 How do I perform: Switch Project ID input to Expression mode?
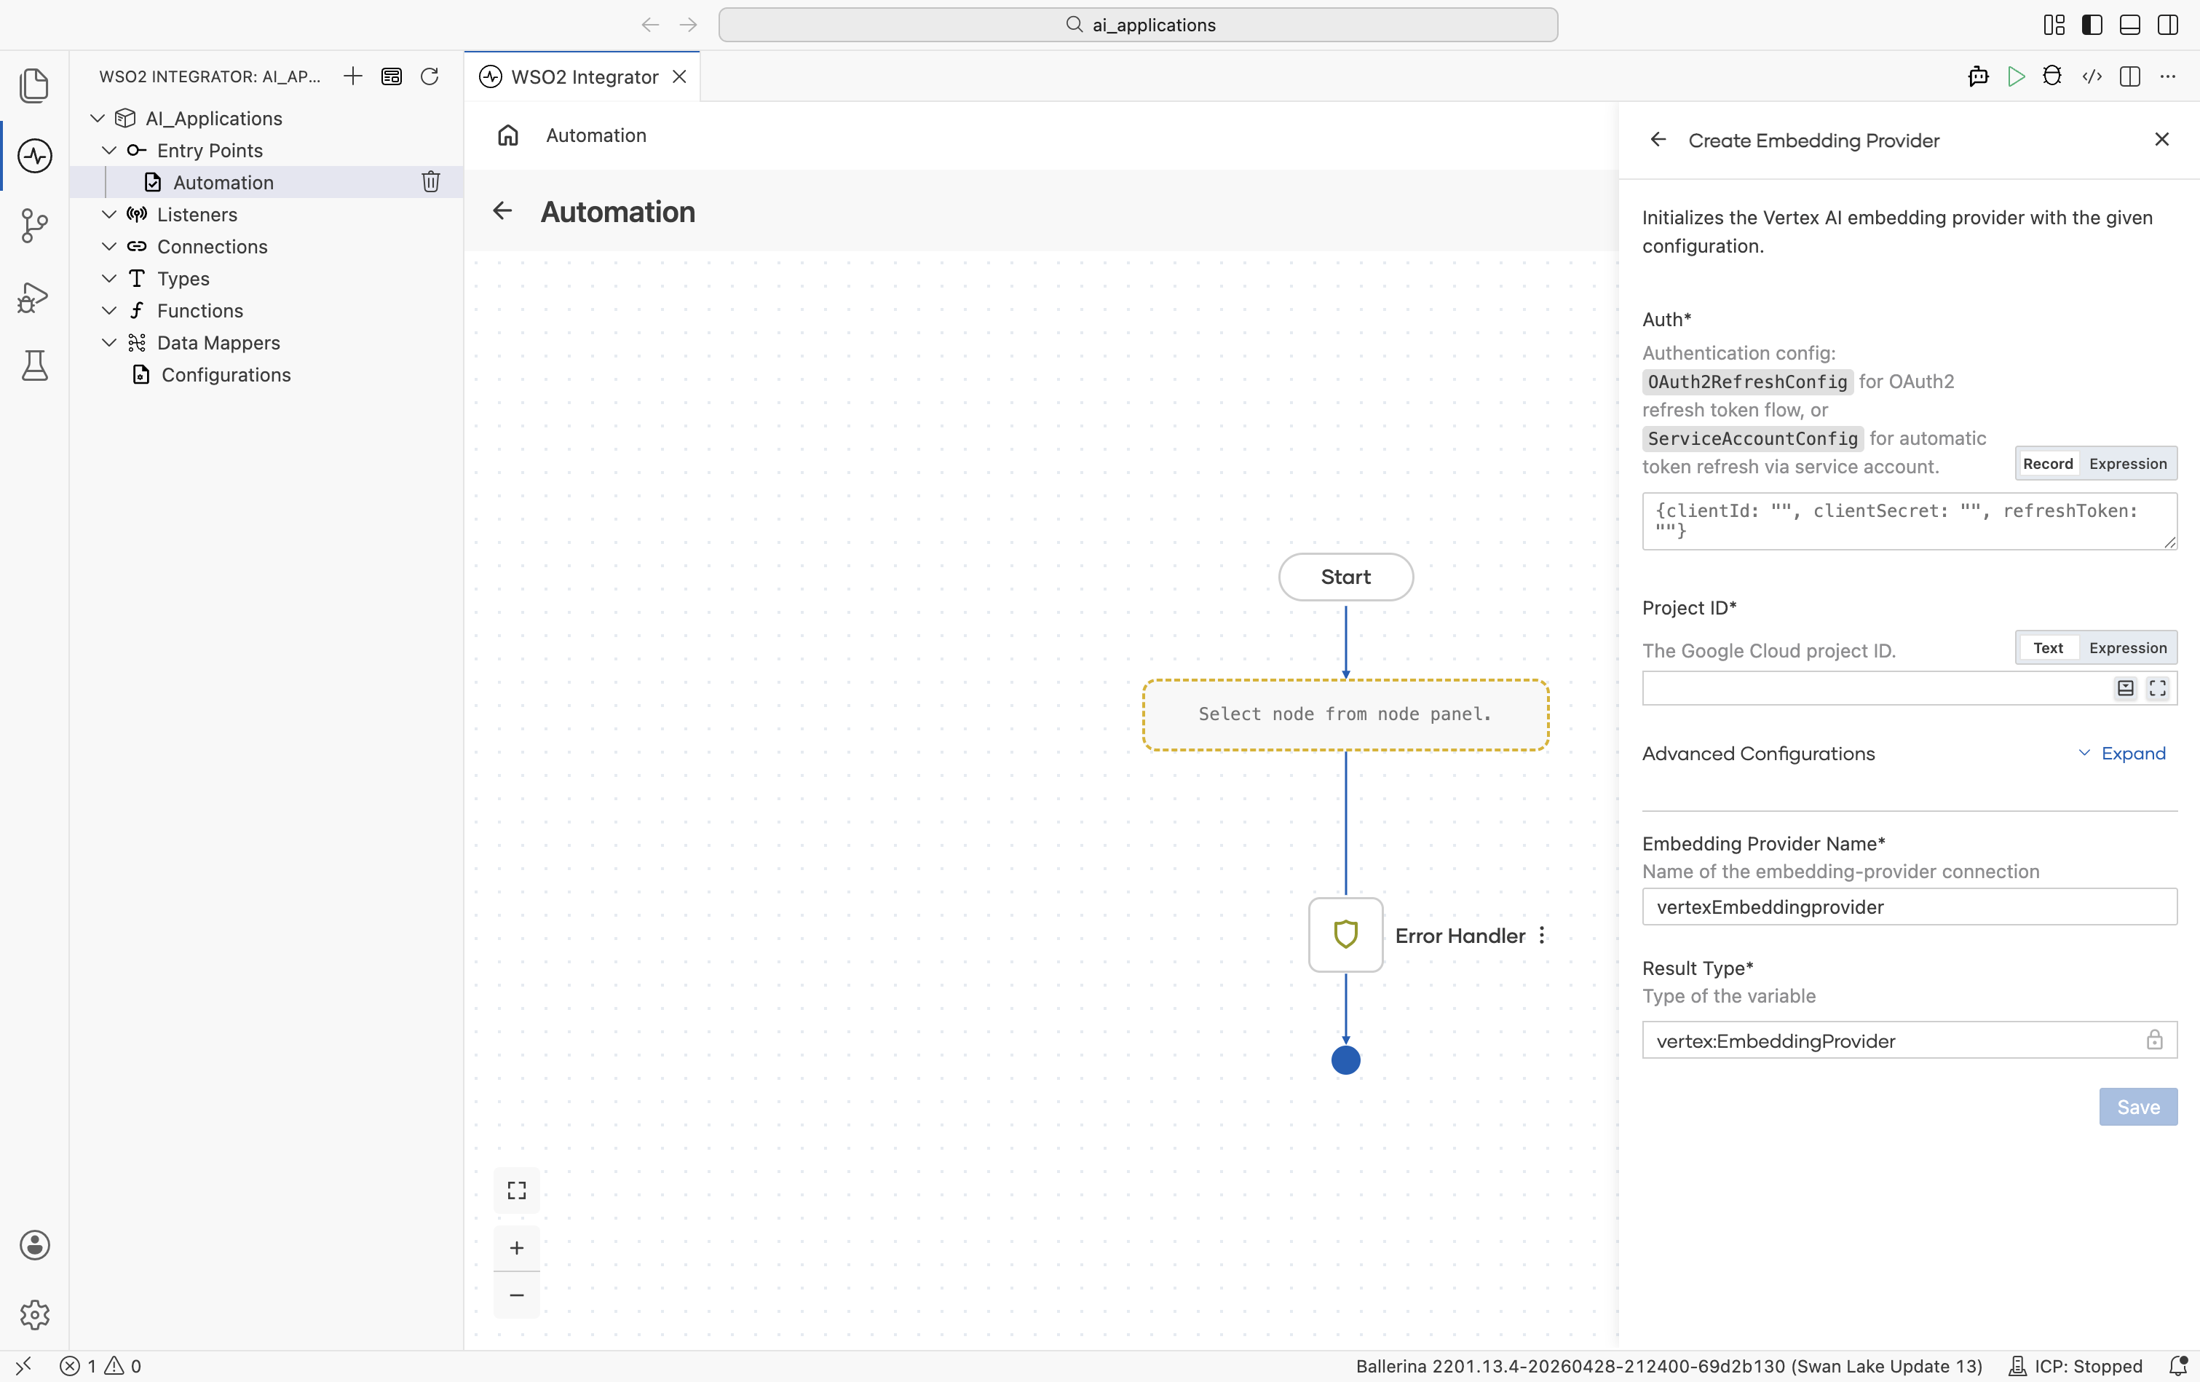(x=2128, y=648)
